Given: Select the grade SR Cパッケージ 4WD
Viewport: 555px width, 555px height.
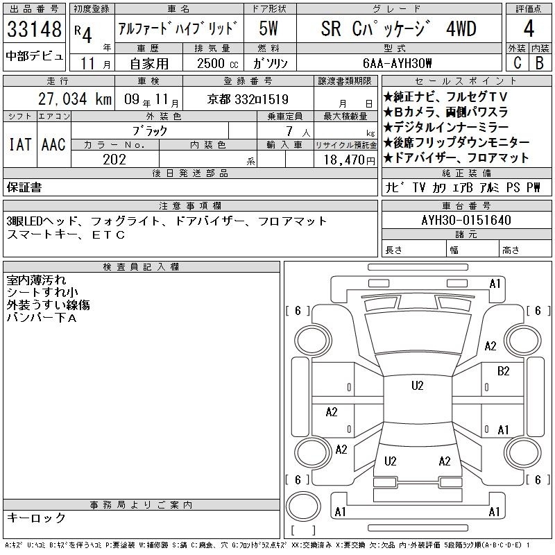Looking at the screenshot, I should 399,30.
